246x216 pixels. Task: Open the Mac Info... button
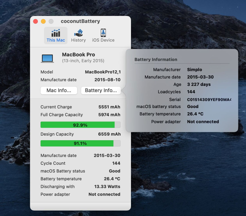pyautogui.click(x=59, y=91)
